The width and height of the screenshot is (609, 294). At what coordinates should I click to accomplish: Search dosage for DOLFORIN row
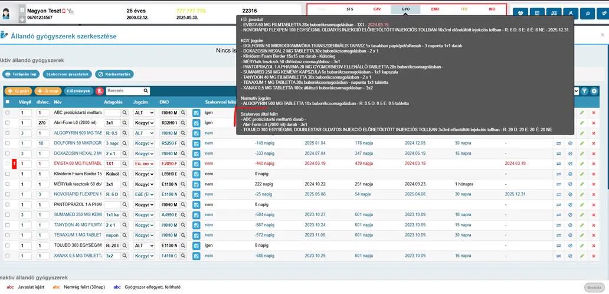125,143
